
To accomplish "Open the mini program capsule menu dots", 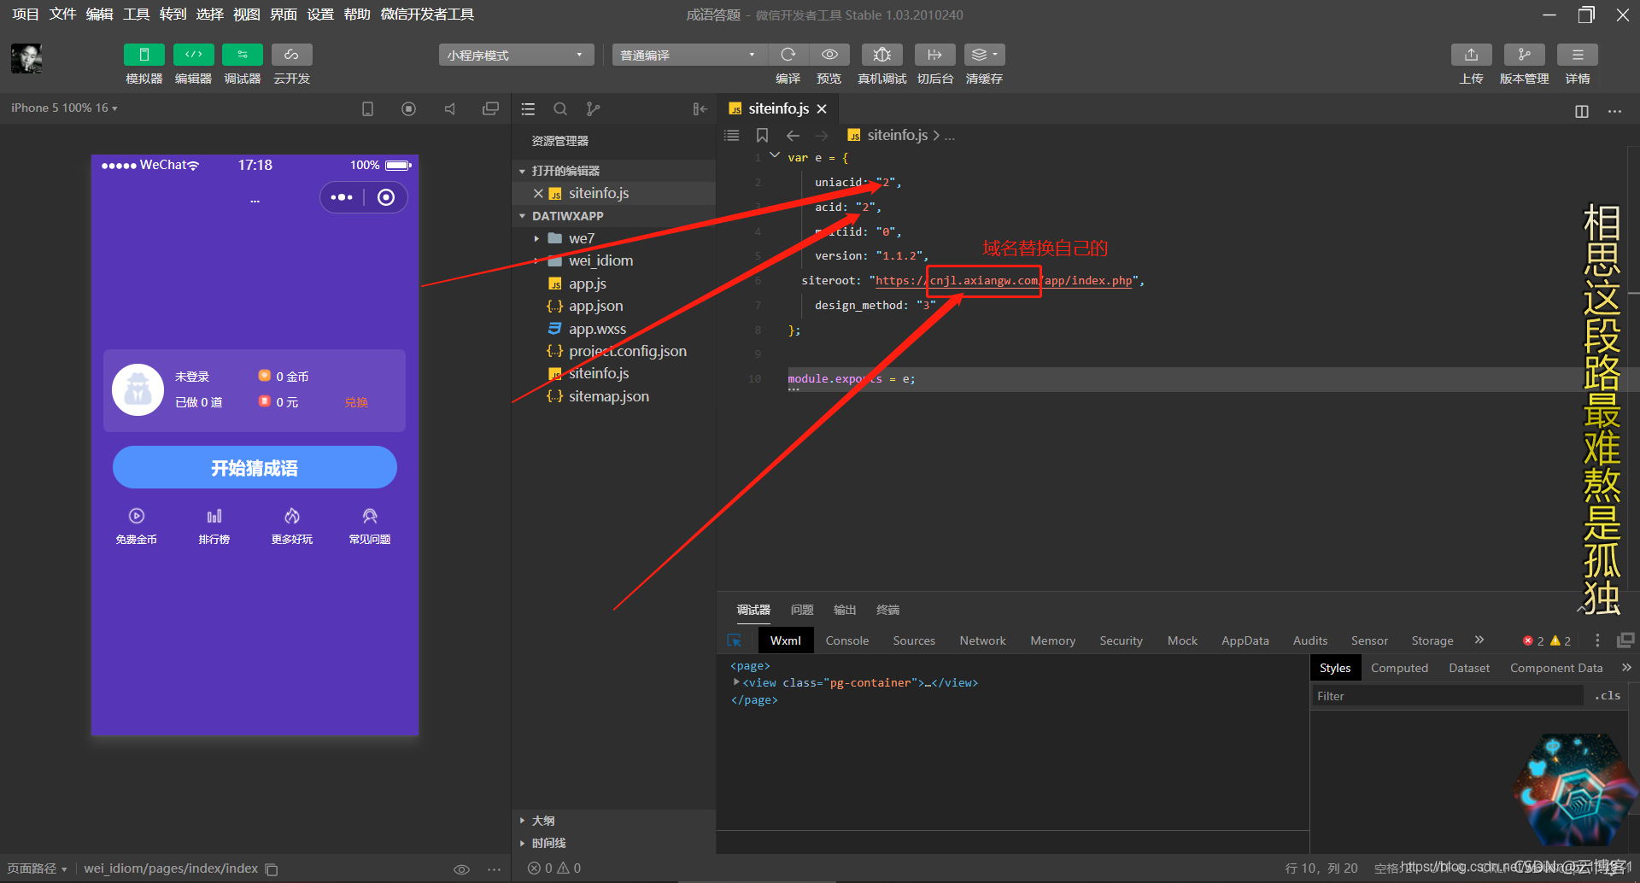I will (342, 197).
